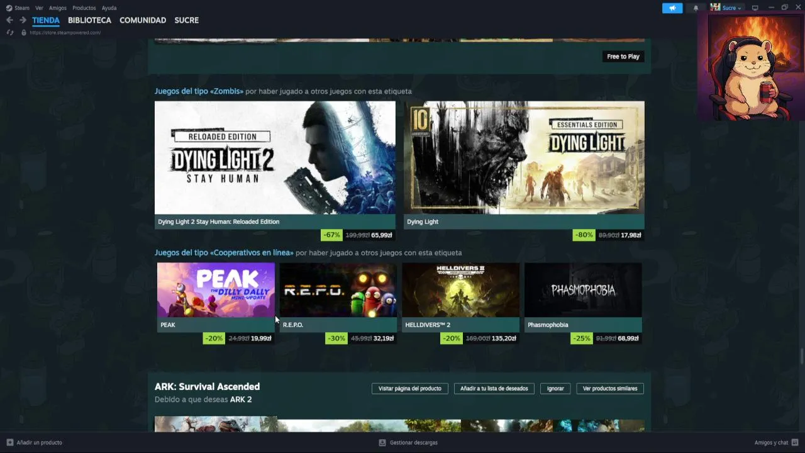
Task: Click Visitar página del producto button
Action: pos(410,389)
